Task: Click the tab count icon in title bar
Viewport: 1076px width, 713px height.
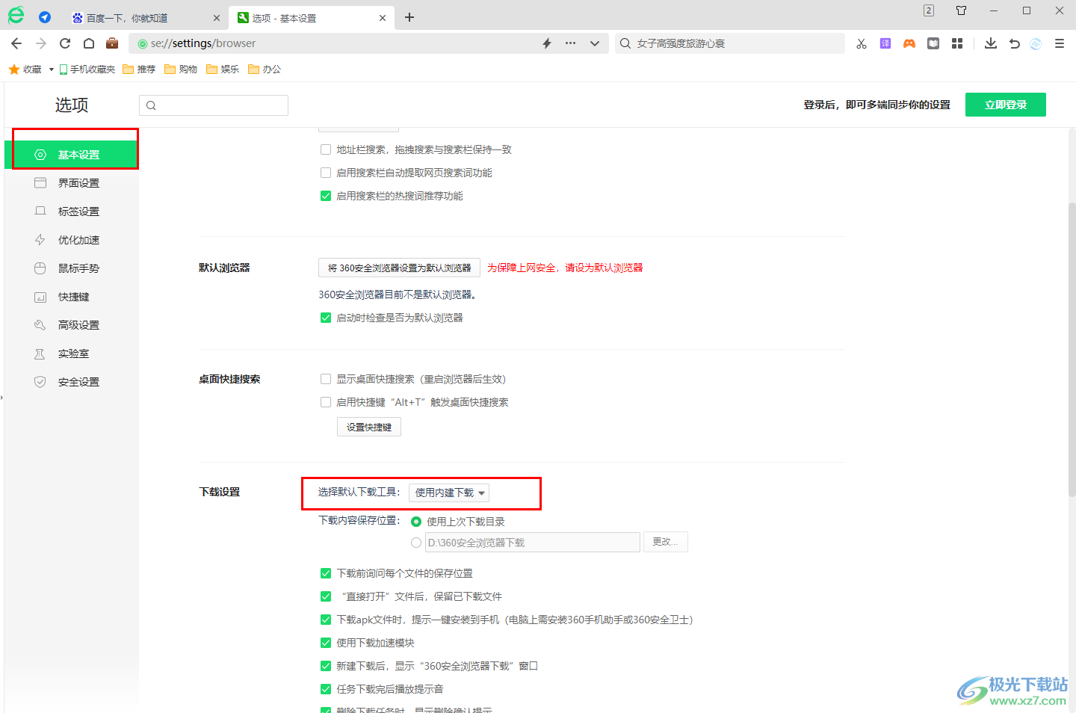Action: point(929,10)
